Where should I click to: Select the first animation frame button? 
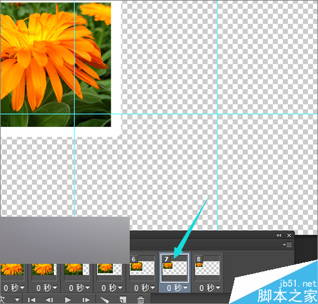coord(31,300)
